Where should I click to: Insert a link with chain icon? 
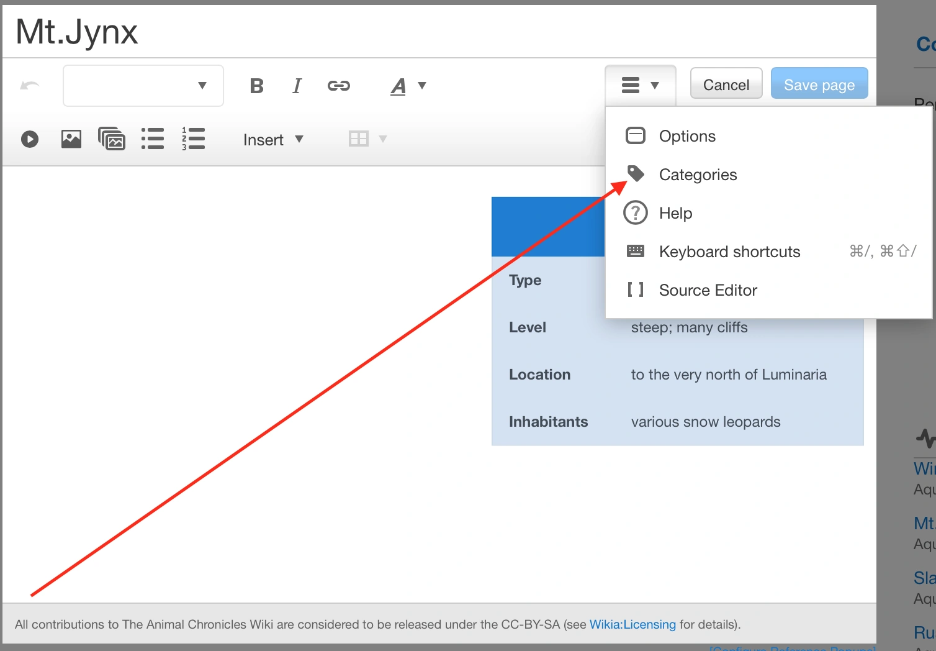coord(339,86)
